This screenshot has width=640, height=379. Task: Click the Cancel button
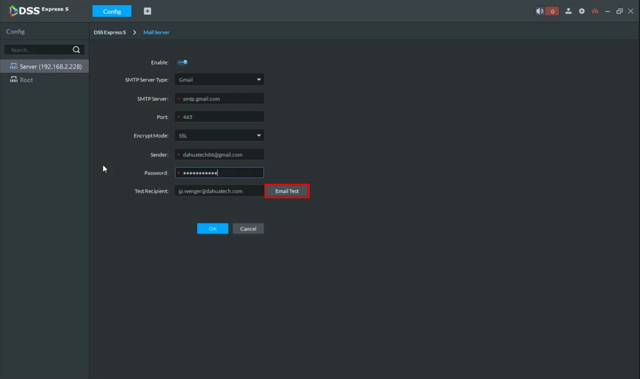tap(248, 229)
